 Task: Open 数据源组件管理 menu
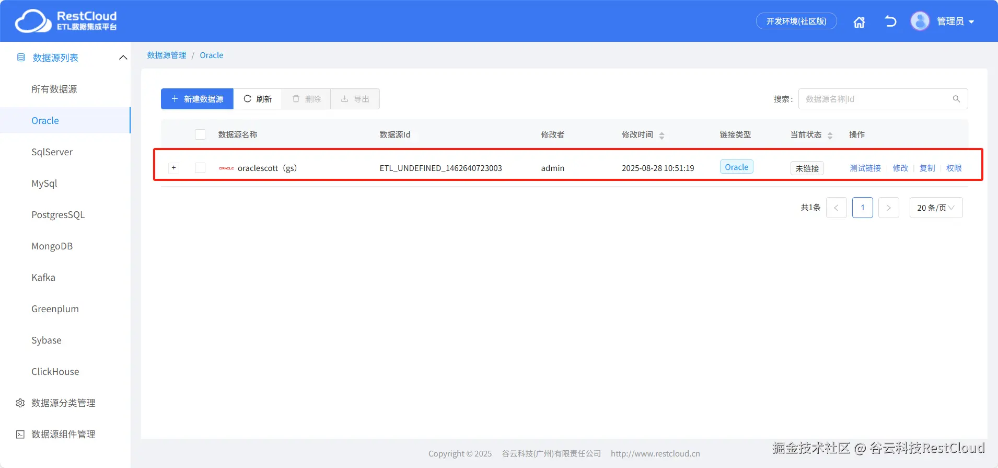(x=63, y=435)
